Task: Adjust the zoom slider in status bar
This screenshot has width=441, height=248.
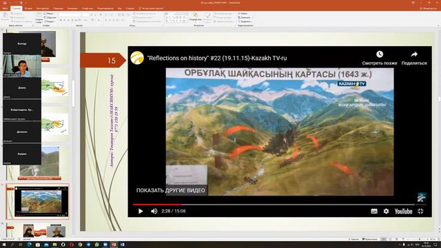Action: 419,239
